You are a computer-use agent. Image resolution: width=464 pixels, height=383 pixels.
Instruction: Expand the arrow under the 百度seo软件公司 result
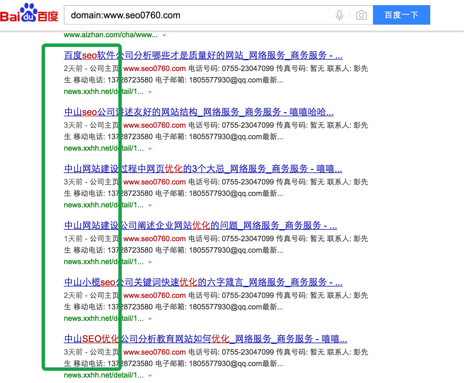150,92
